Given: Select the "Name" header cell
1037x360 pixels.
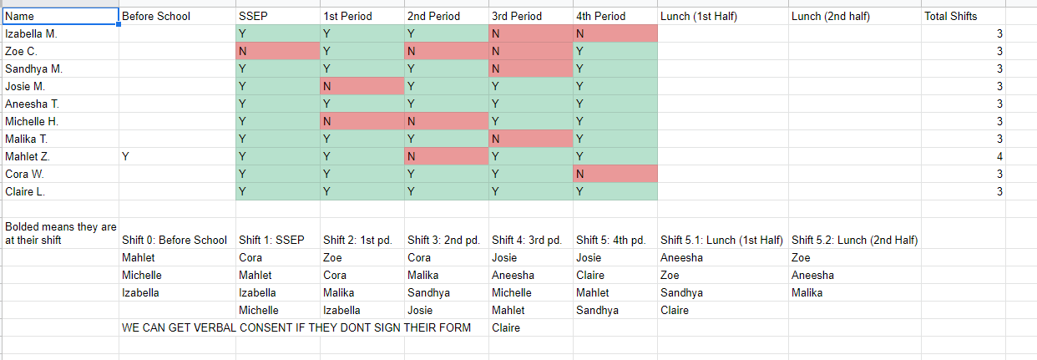Looking at the screenshot, I should point(59,16).
